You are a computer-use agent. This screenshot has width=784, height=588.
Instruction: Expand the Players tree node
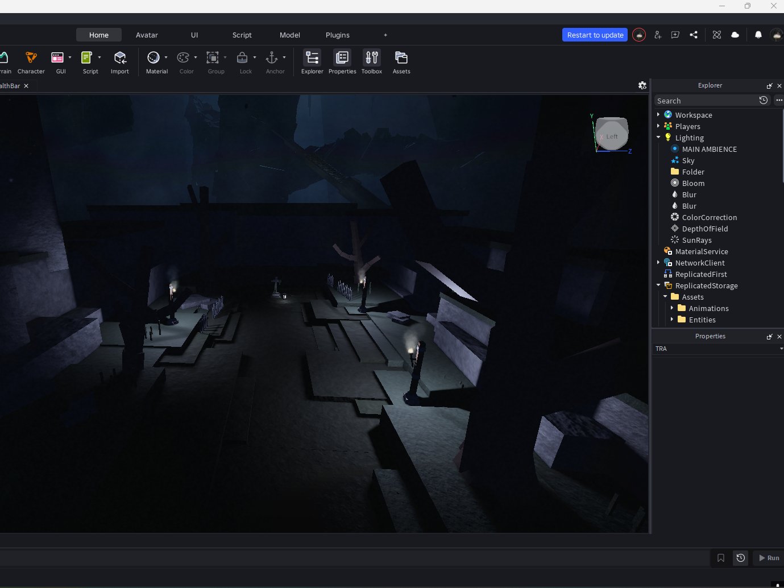point(658,126)
